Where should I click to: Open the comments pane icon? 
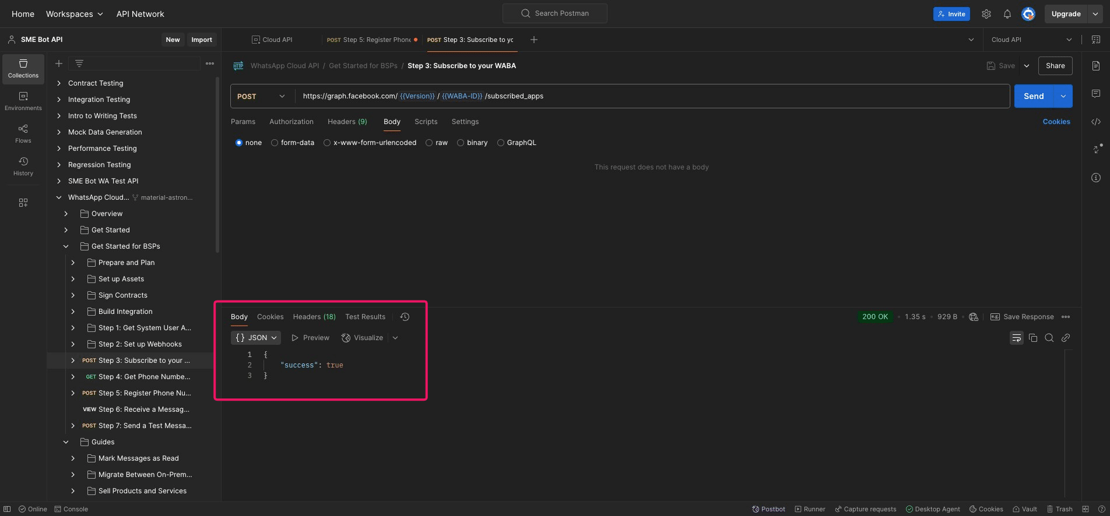click(x=1096, y=94)
